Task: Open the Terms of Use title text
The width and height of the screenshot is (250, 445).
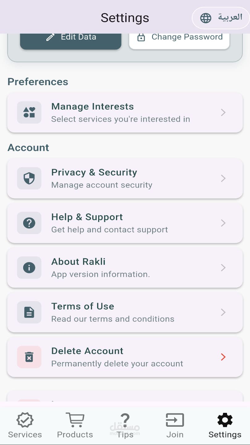Action: pyautogui.click(x=83, y=306)
